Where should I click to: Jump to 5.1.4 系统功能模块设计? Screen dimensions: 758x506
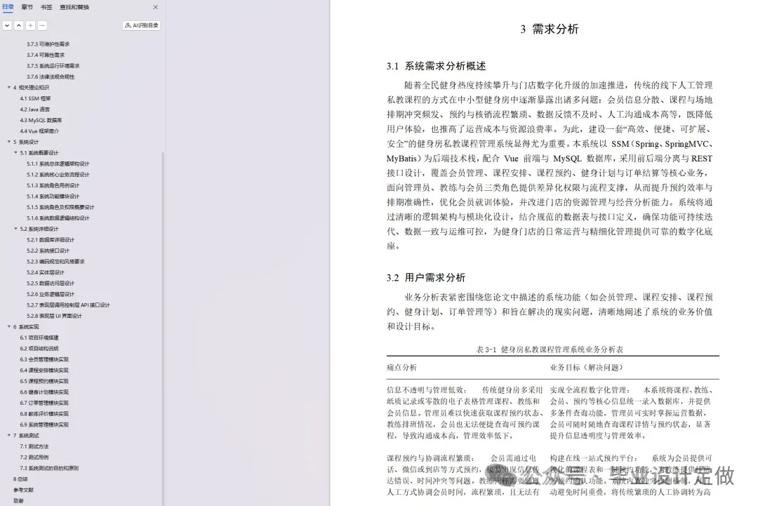point(53,197)
